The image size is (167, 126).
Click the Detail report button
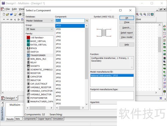(127, 33)
